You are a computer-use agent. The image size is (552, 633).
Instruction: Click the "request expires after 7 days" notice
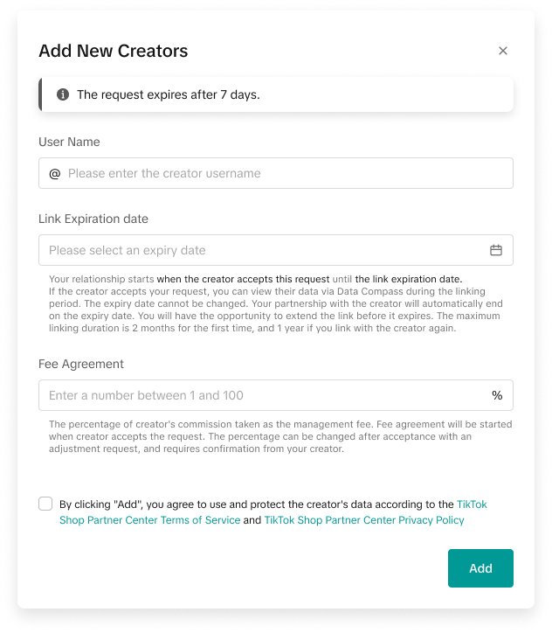(169, 94)
